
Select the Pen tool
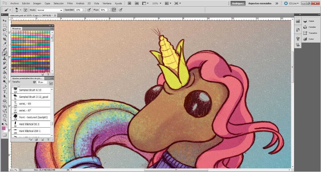point(5,87)
